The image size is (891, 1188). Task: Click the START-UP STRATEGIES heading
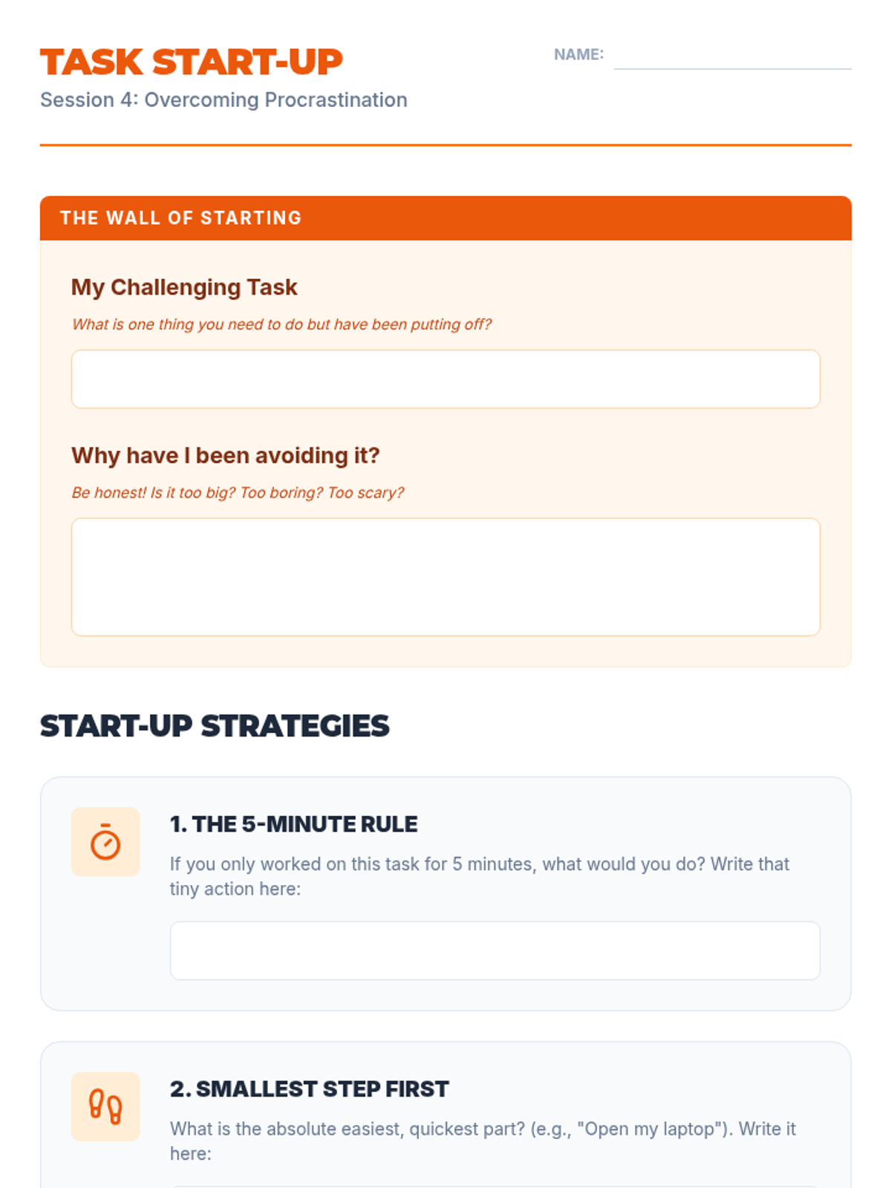(x=215, y=726)
